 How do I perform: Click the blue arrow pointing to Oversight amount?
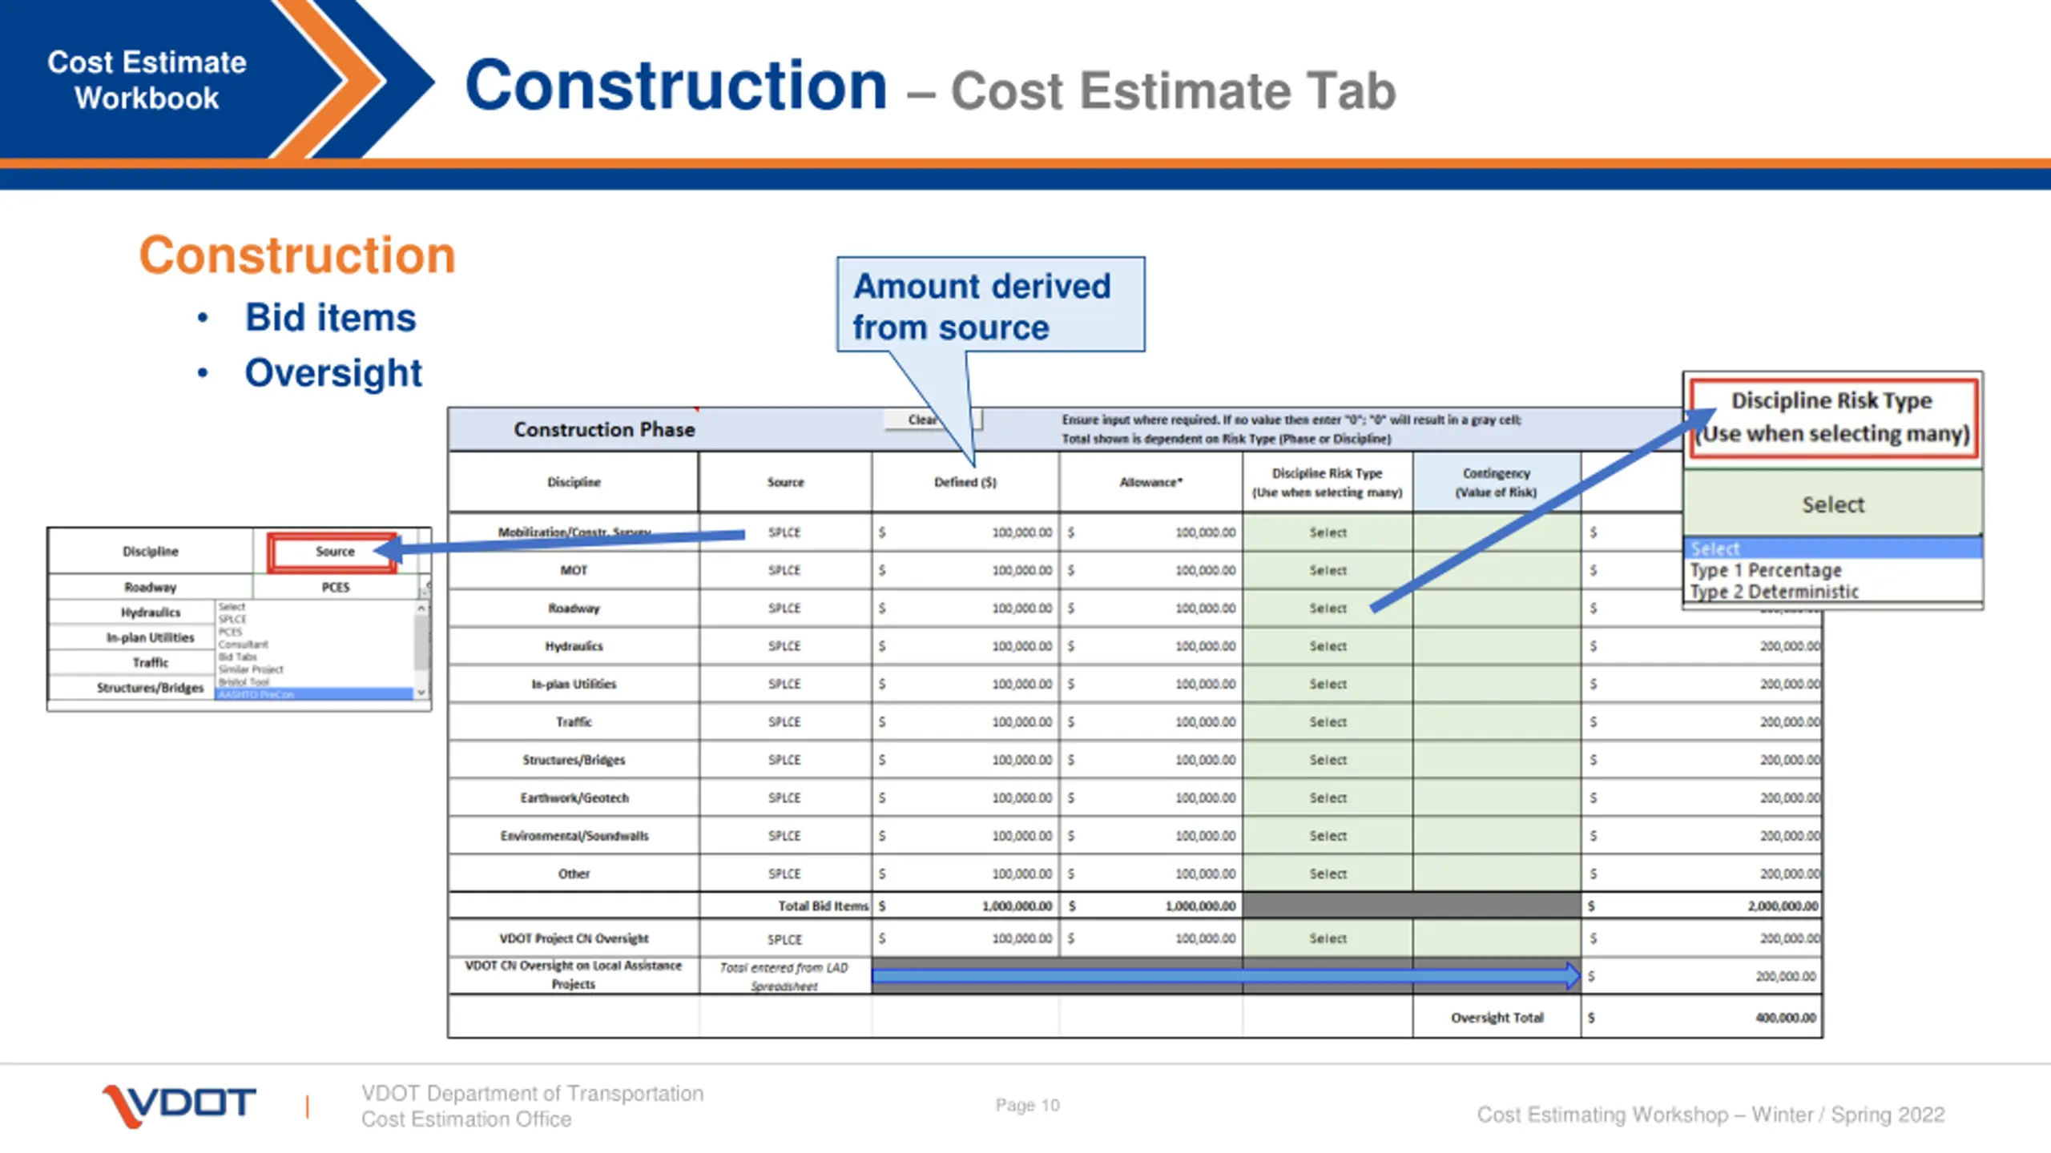point(1224,975)
